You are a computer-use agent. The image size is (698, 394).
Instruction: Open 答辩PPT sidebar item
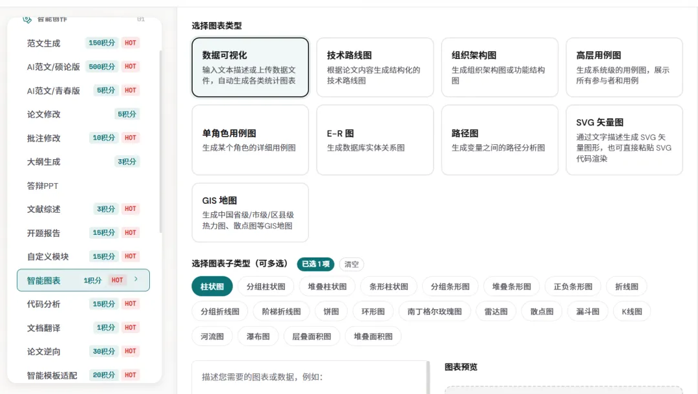(x=83, y=186)
